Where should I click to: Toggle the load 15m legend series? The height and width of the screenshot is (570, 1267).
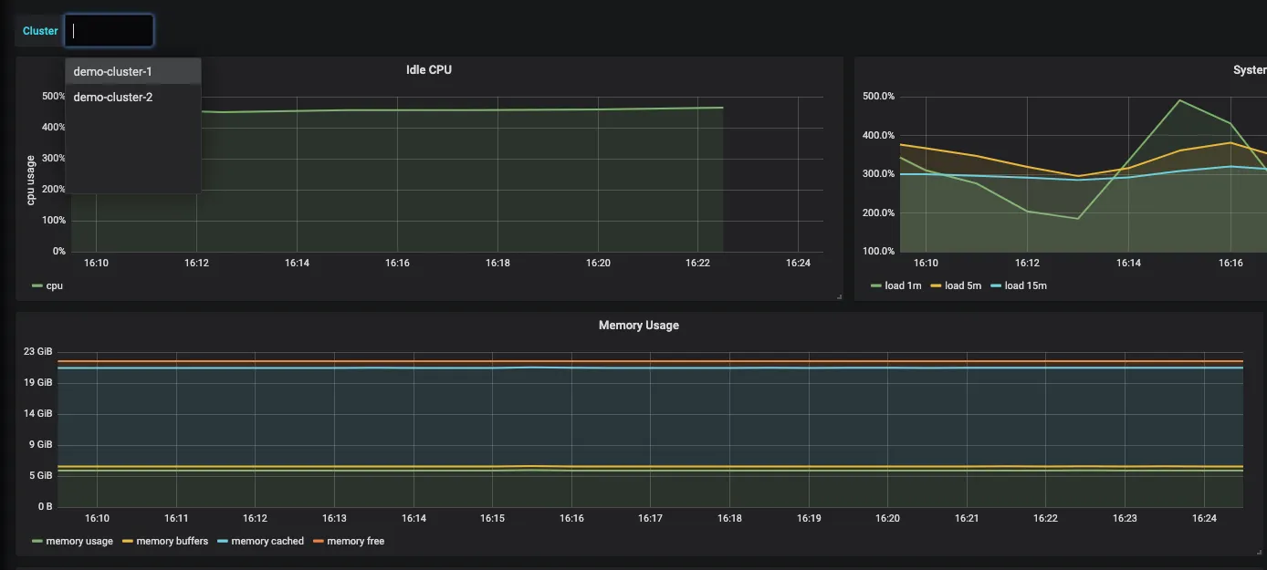[x=1025, y=285]
